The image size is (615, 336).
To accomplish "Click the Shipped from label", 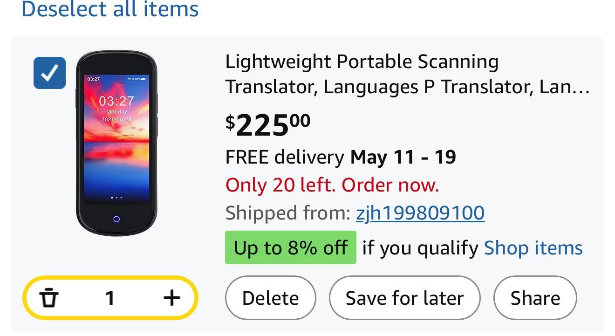I will click(x=287, y=213).
